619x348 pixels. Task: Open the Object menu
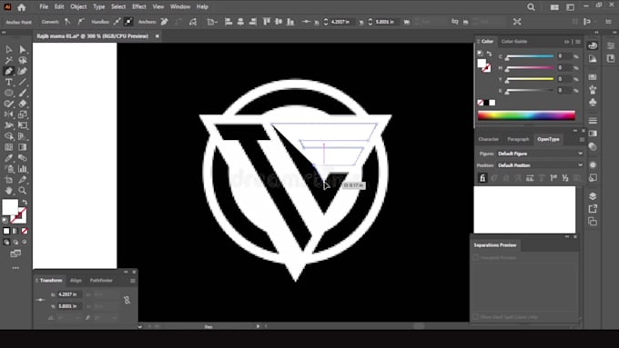[x=78, y=6]
